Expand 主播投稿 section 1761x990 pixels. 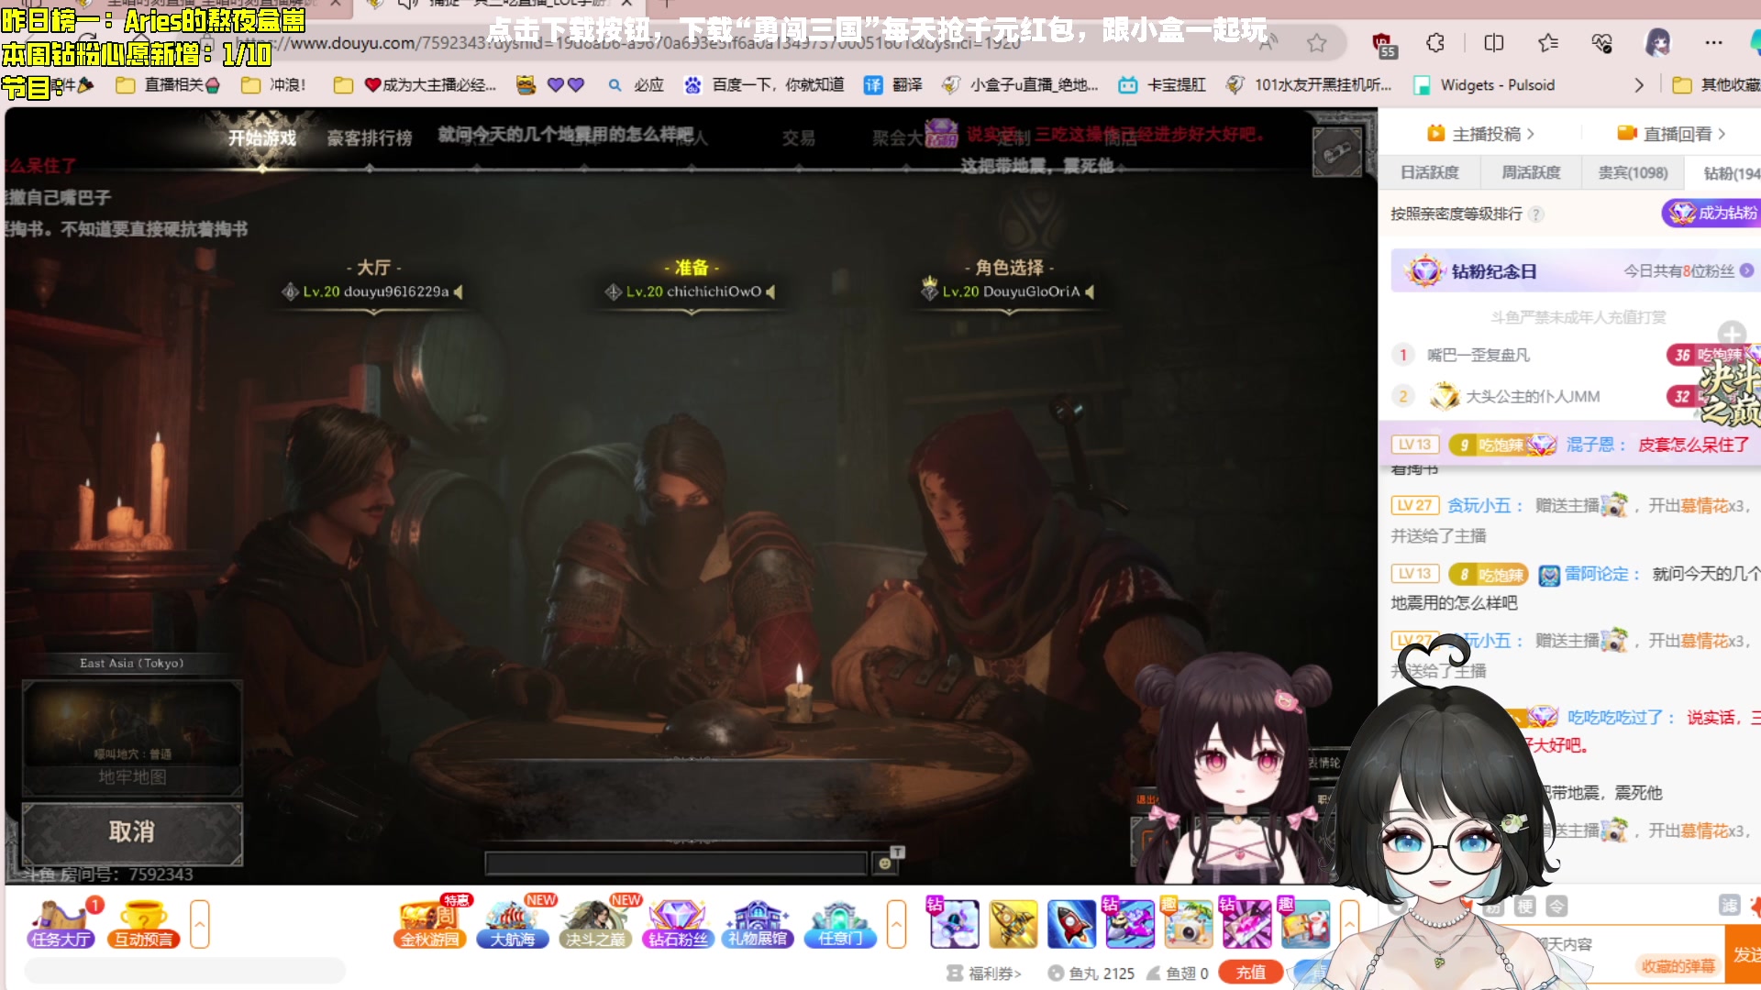point(1481,134)
